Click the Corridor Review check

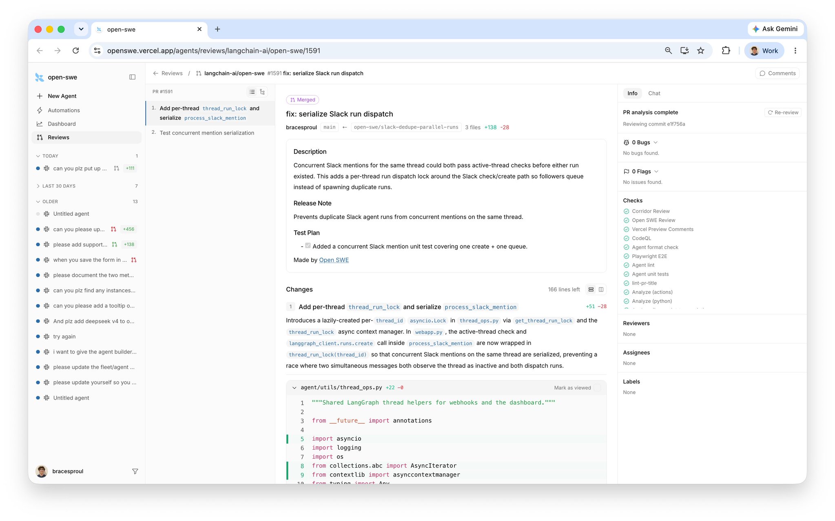[651, 211]
